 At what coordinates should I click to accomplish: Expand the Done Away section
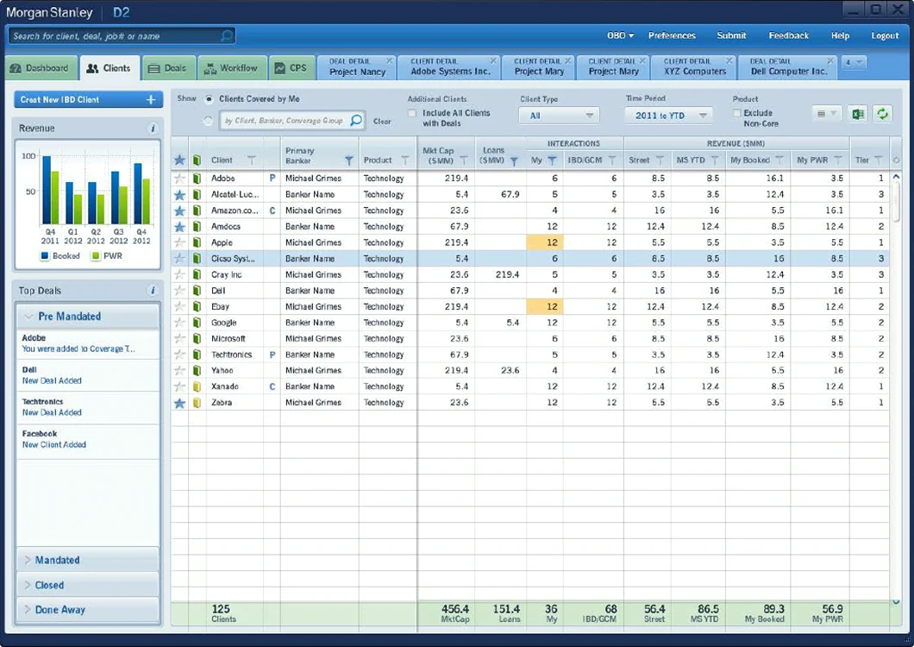pyautogui.click(x=87, y=610)
